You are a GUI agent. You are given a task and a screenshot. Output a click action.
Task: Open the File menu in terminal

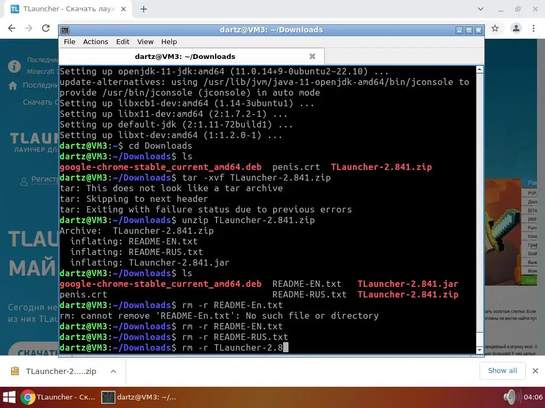70,41
